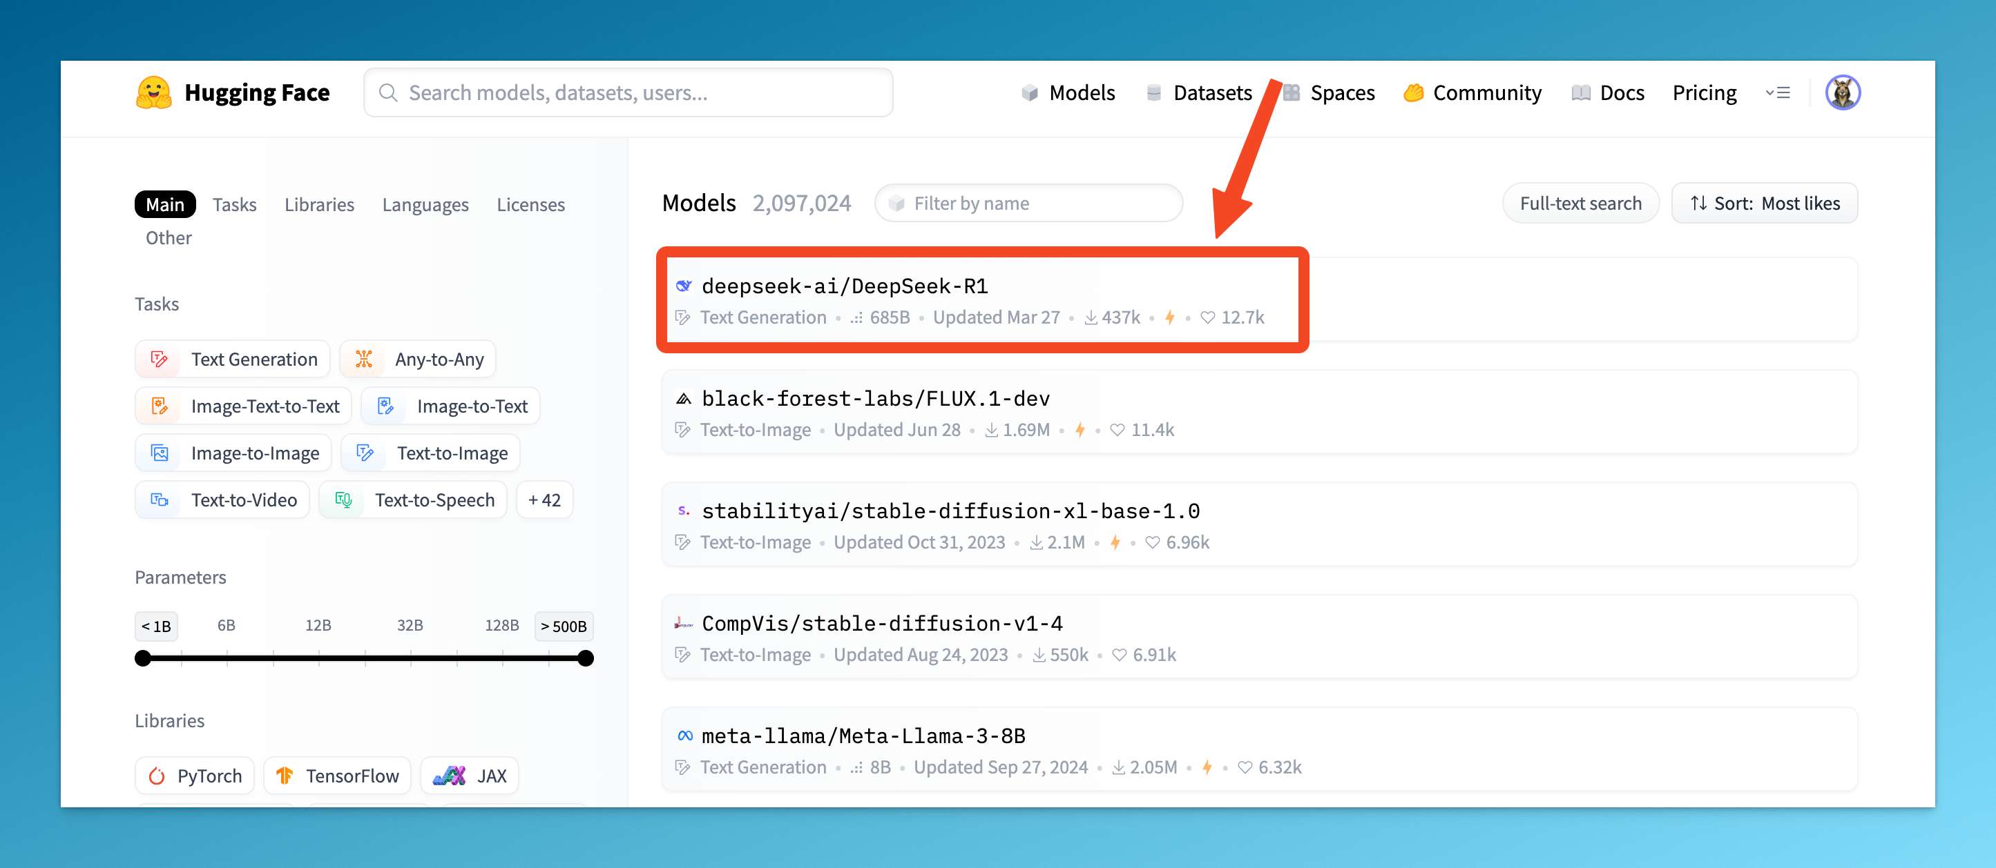The width and height of the screenshot is (1996, 868).
Task: Click the Text-to-Video task icon
Action: (x=160, y=500)
